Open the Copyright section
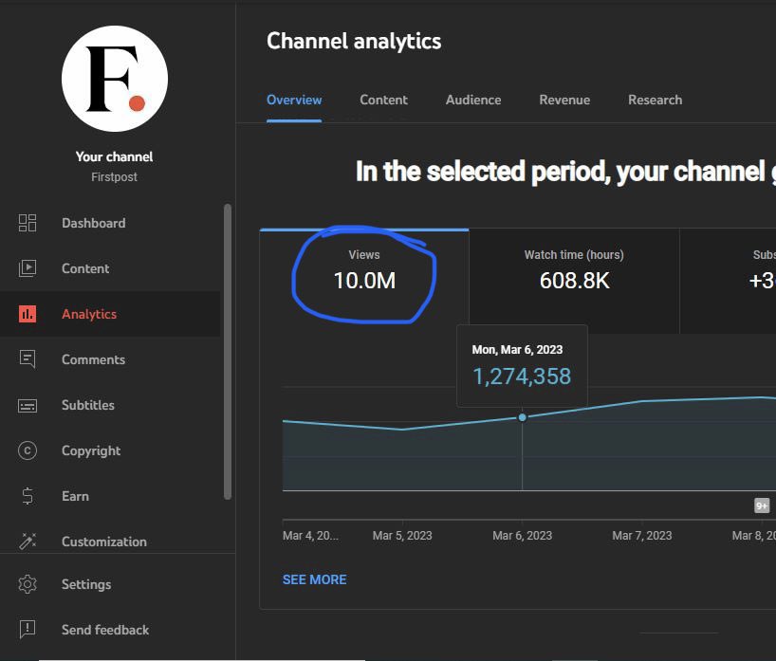776x661 pixels. 110,450
